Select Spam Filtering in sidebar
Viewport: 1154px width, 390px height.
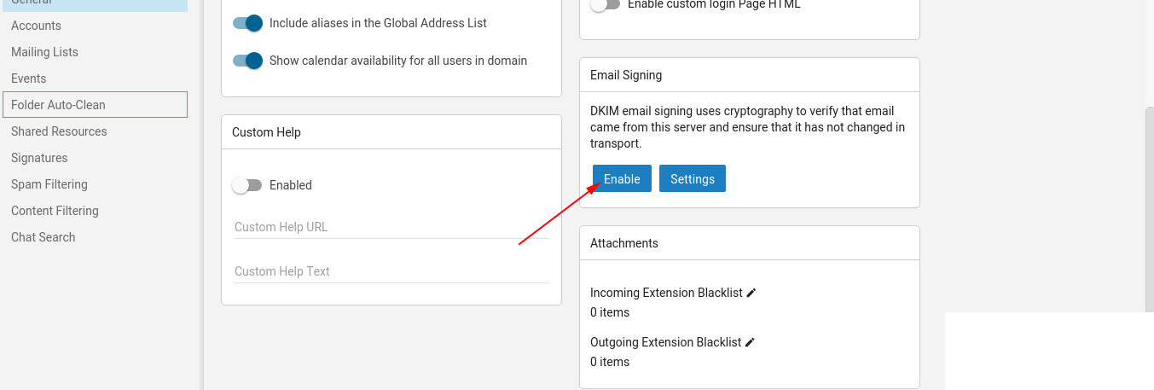(49, 184)
